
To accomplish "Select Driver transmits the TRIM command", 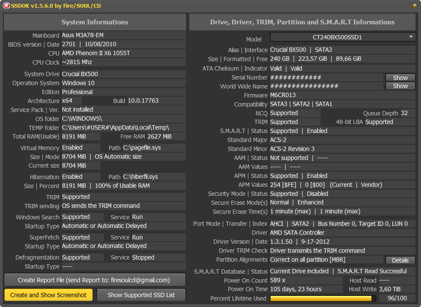I will pyautogui.click(x=343, y=251).
